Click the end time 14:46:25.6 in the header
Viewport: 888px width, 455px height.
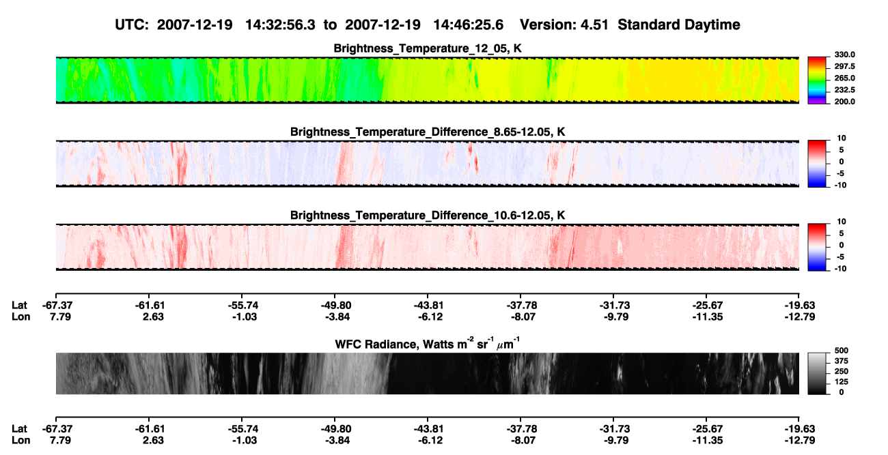(469, 25)
